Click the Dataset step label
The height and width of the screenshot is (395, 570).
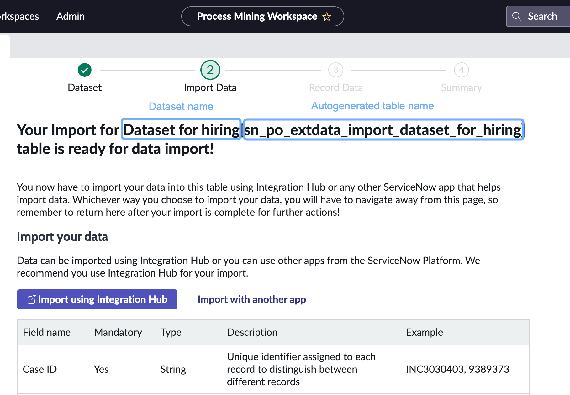85,87
